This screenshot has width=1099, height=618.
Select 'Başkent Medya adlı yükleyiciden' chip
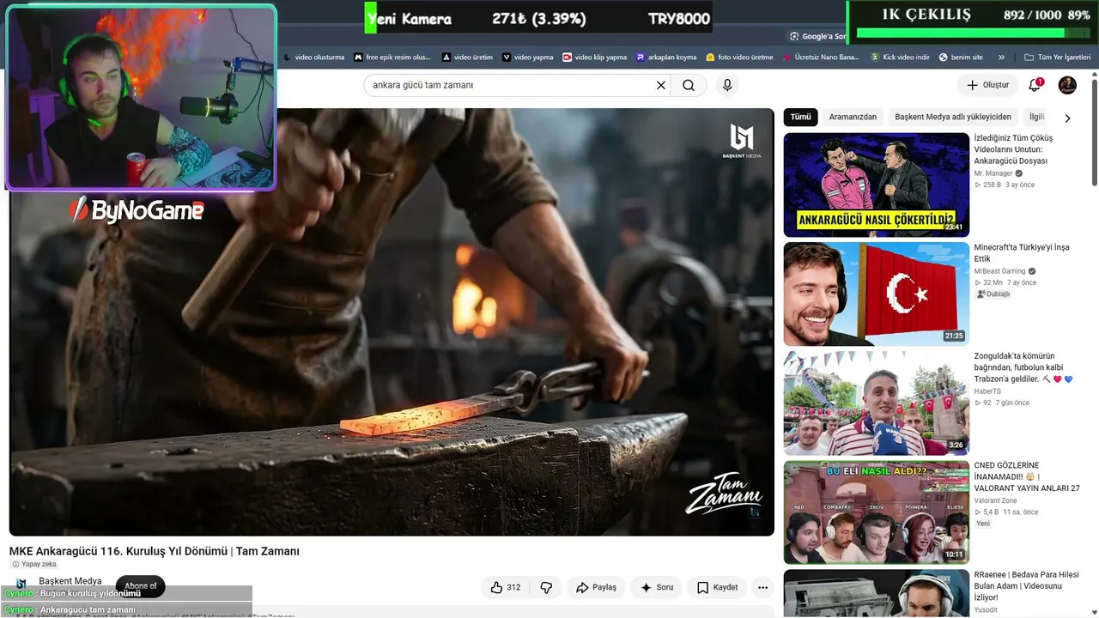[953, 117]
